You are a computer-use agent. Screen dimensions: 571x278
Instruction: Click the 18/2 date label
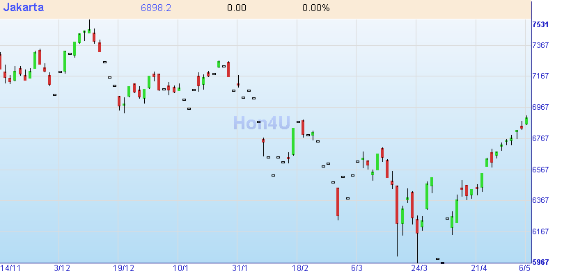300,268
